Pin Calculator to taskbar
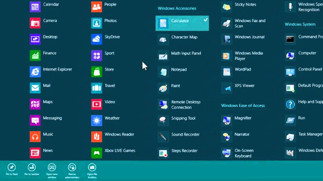Viewport: 323px width, 181px height. point(32,169)
